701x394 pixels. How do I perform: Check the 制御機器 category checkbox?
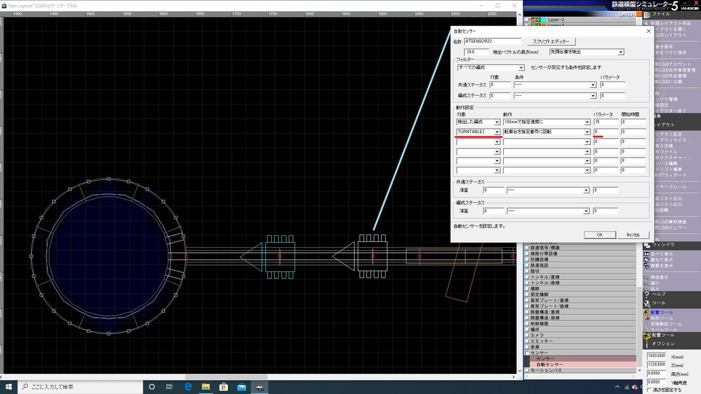(527, 323)
